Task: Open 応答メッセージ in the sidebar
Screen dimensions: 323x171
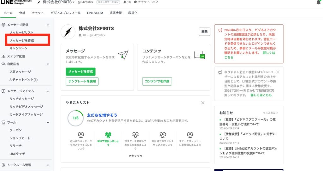Action: coord(20,72)
